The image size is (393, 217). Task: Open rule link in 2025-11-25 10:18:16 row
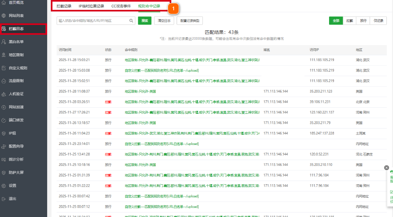coord(140,165)
